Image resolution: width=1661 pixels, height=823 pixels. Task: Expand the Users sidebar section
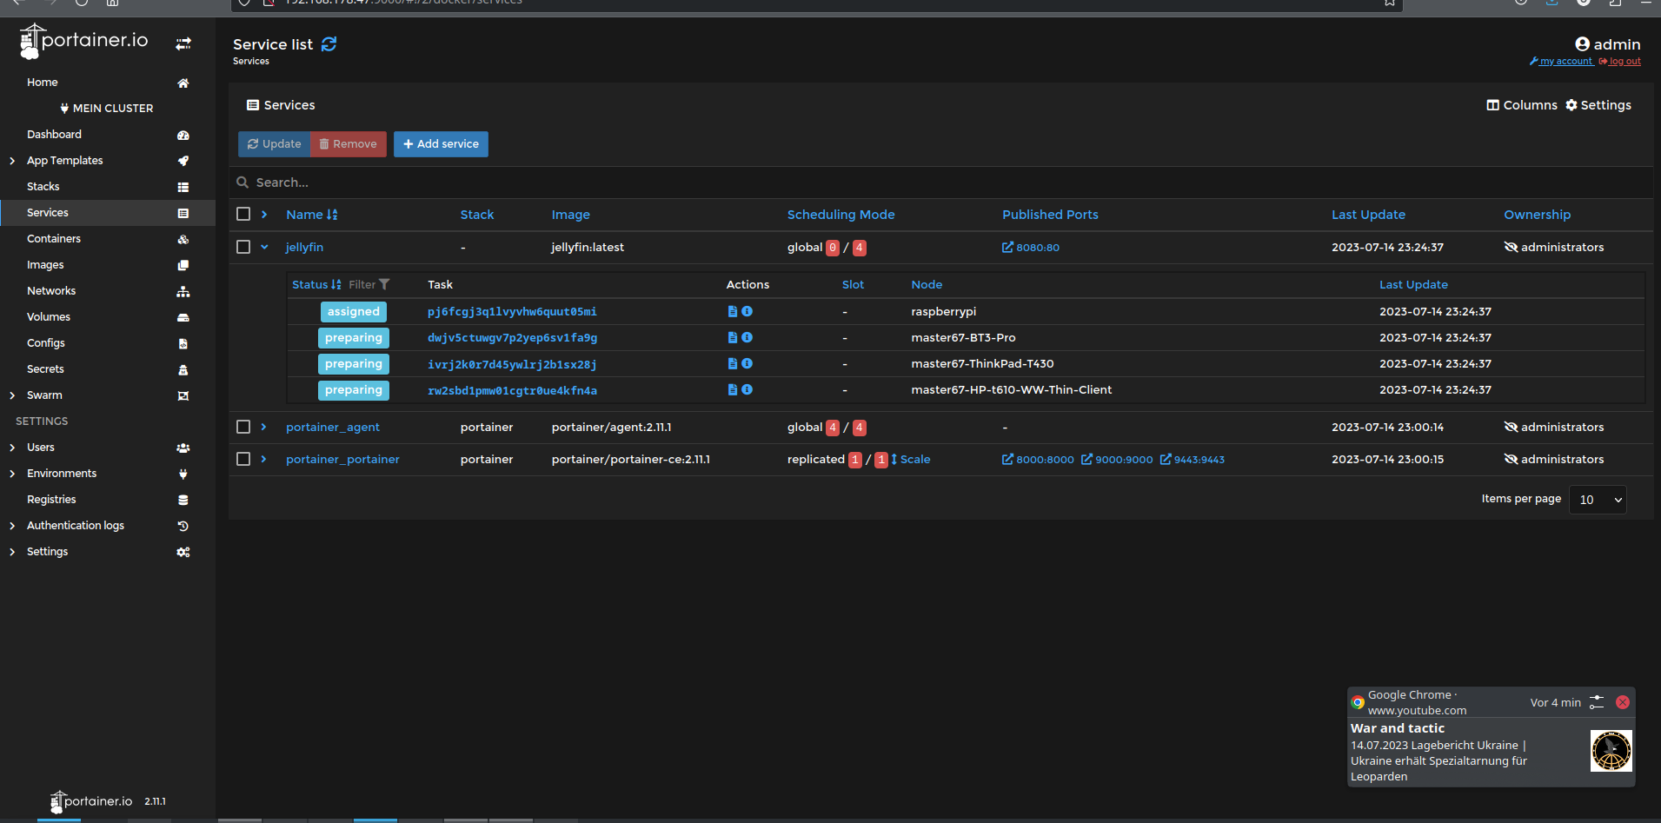pos(12,448)
